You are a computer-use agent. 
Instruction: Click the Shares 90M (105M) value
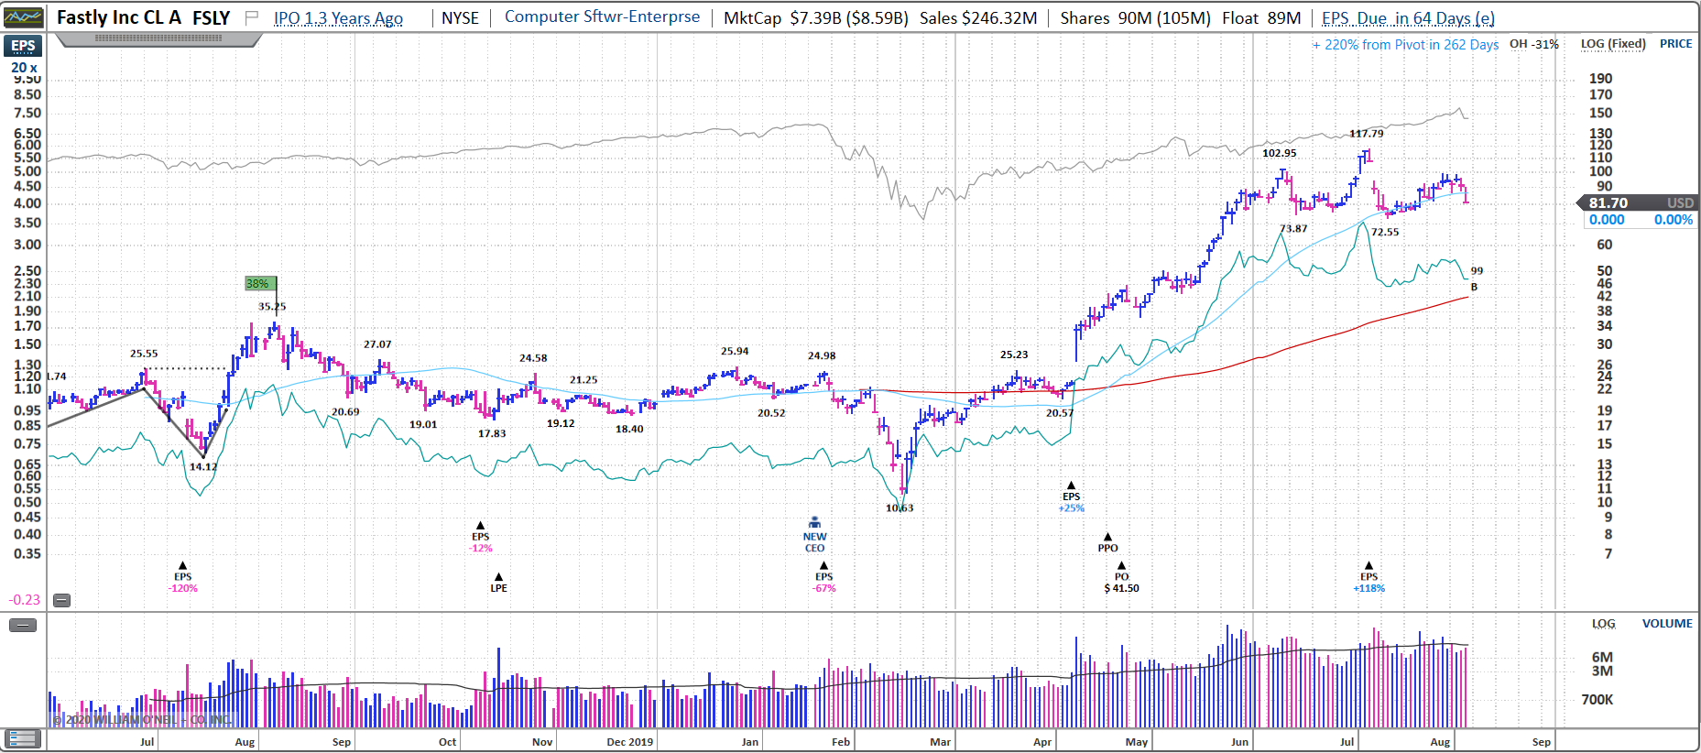1135,17
